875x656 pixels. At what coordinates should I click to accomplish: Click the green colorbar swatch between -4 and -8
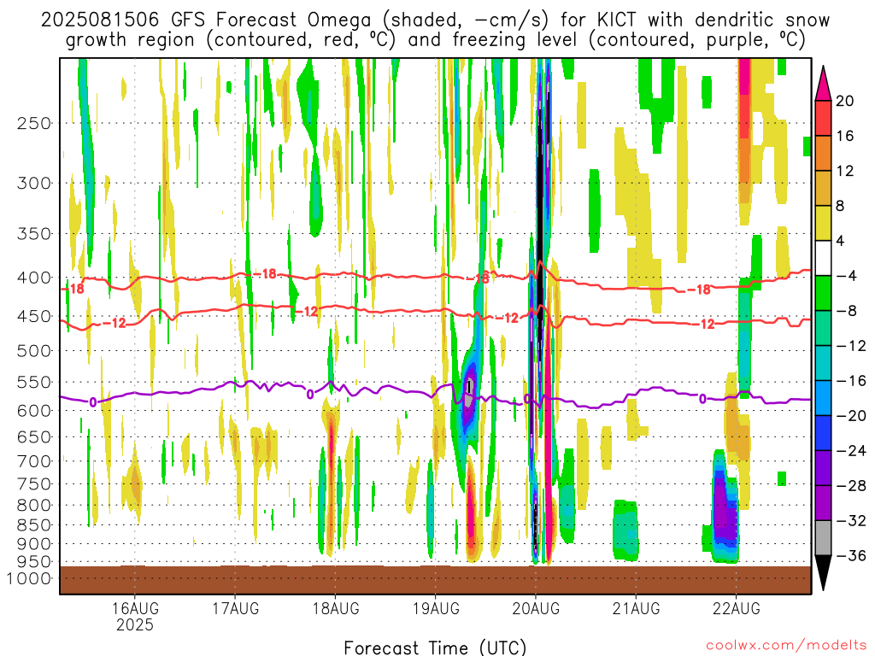coord(823,294)
